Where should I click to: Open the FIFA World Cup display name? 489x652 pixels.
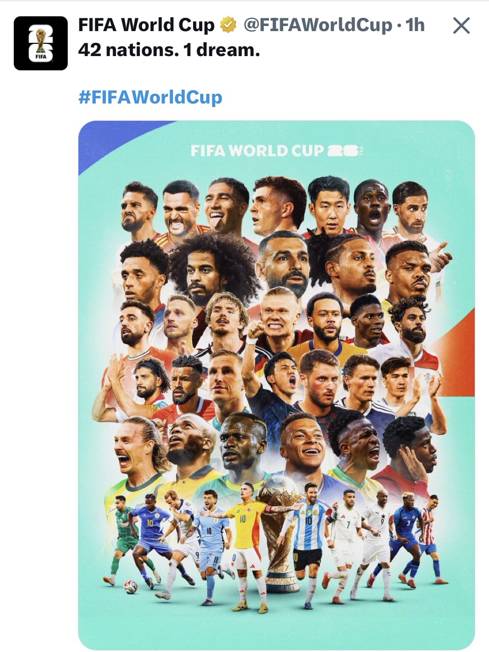tap(147, 25)
